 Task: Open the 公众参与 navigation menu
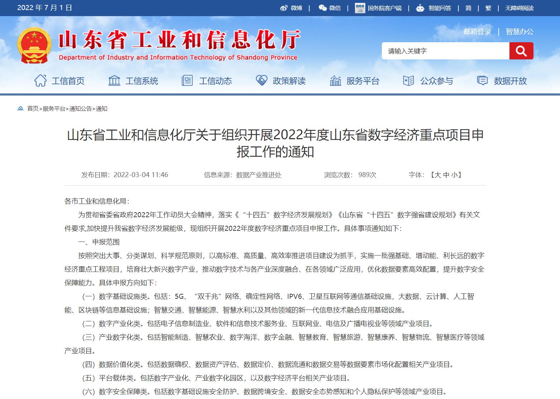point(436,81)
